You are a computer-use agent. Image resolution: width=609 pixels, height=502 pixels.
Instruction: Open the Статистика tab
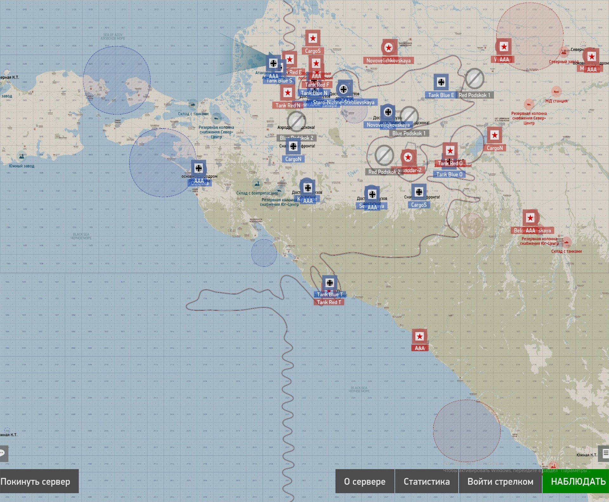click(426, 481)
